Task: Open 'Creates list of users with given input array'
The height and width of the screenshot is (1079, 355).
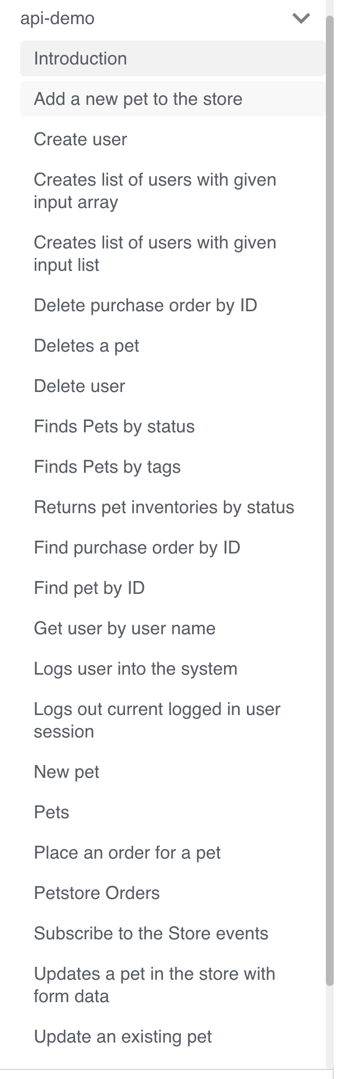Action: 155,191
